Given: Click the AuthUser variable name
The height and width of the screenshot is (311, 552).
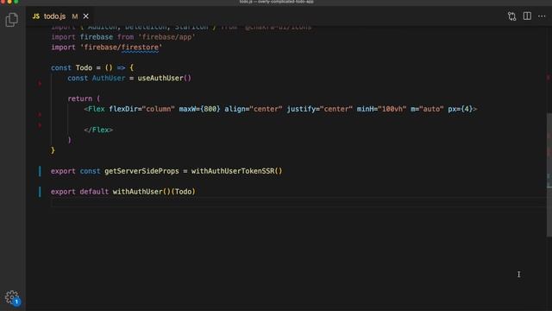Looking at the screenshot, I should point(109,78).
